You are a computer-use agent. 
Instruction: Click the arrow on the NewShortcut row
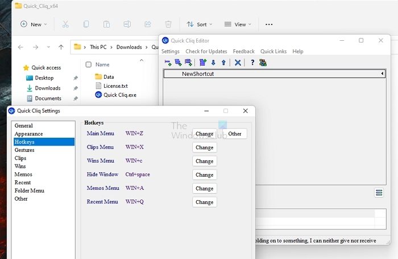(x=382, y=74)
